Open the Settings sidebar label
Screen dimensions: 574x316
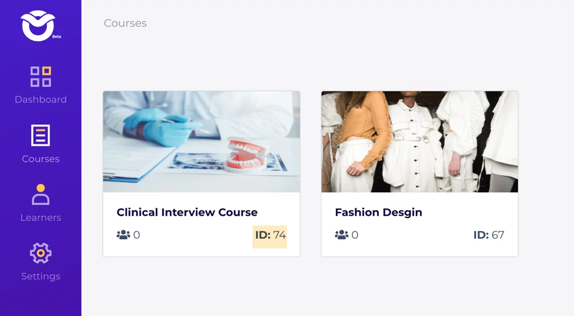41,276
